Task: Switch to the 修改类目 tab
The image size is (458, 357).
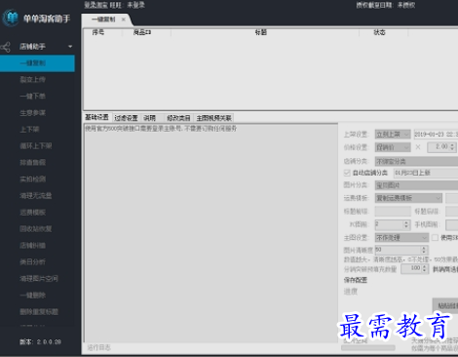Action: tap(178, 118)
